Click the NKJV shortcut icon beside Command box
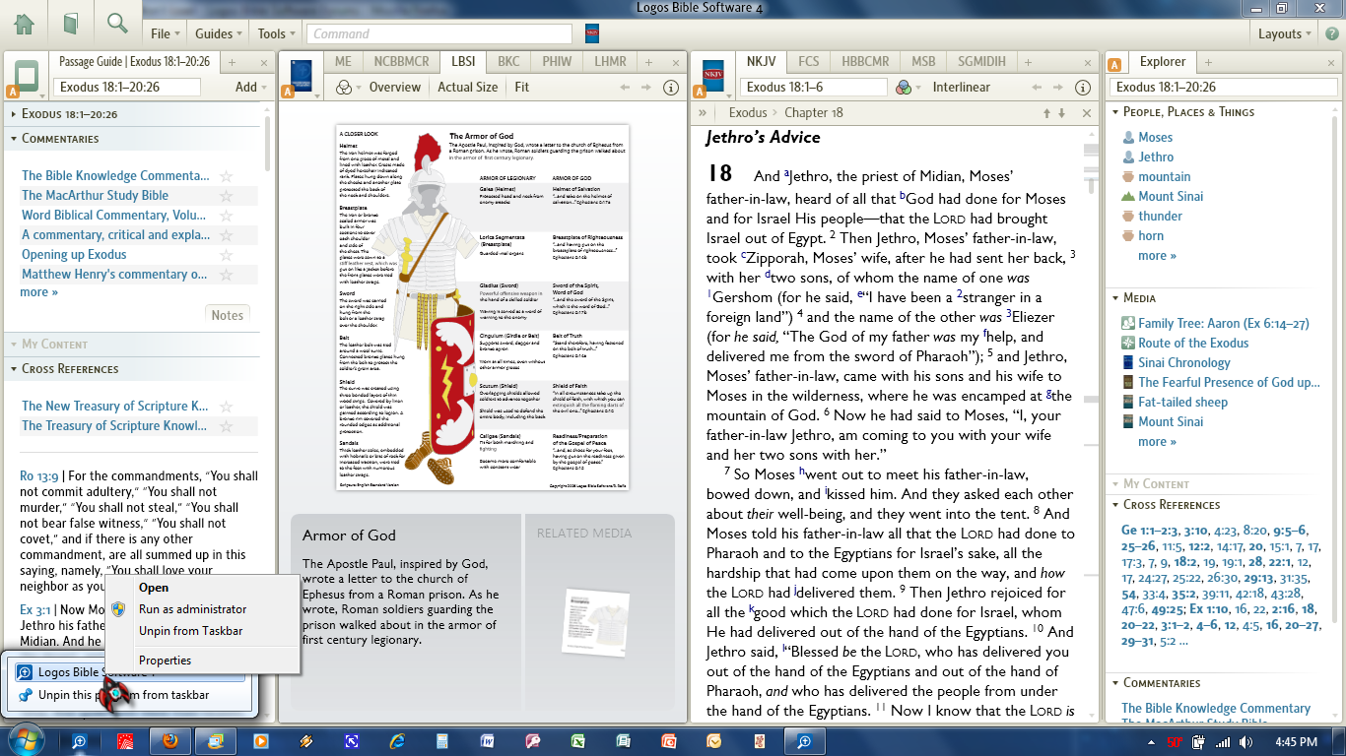 click(592, 33)
